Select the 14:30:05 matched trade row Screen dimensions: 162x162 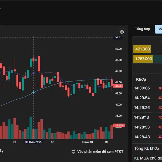[x=142, y=88]
